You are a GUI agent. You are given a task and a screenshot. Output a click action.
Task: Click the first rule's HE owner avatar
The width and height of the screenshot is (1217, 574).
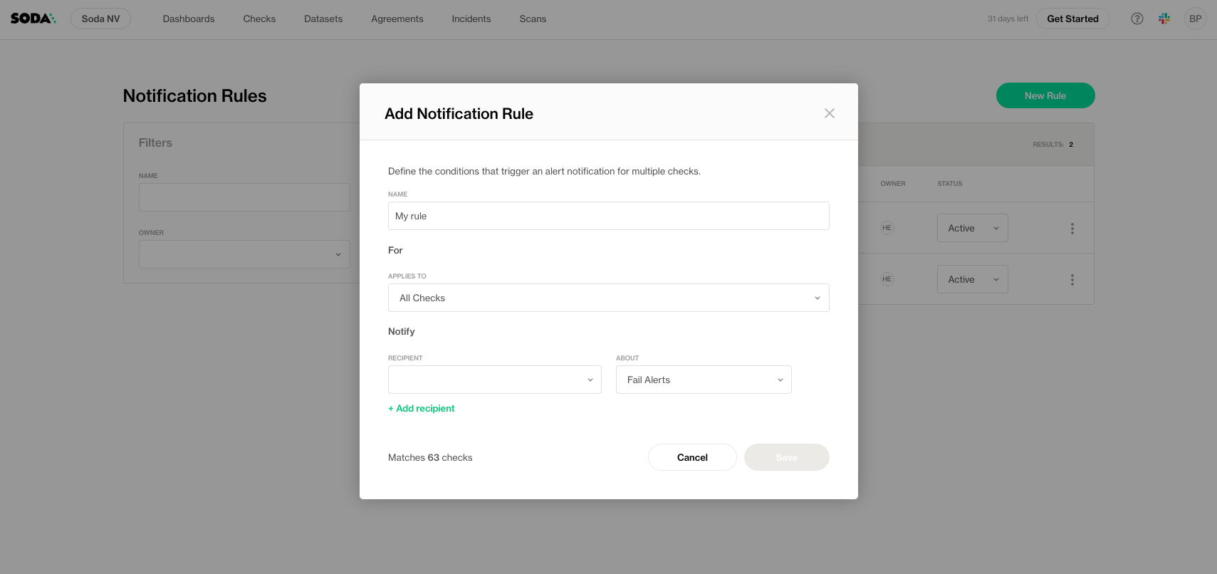coord(887,228)
